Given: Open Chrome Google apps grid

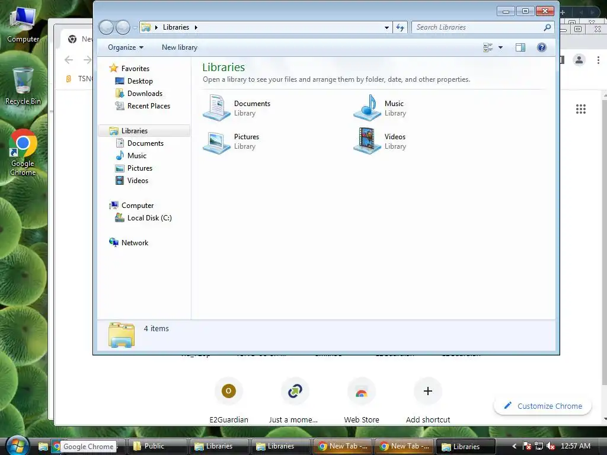Looking at the screenshot, I should pos(581,109).
